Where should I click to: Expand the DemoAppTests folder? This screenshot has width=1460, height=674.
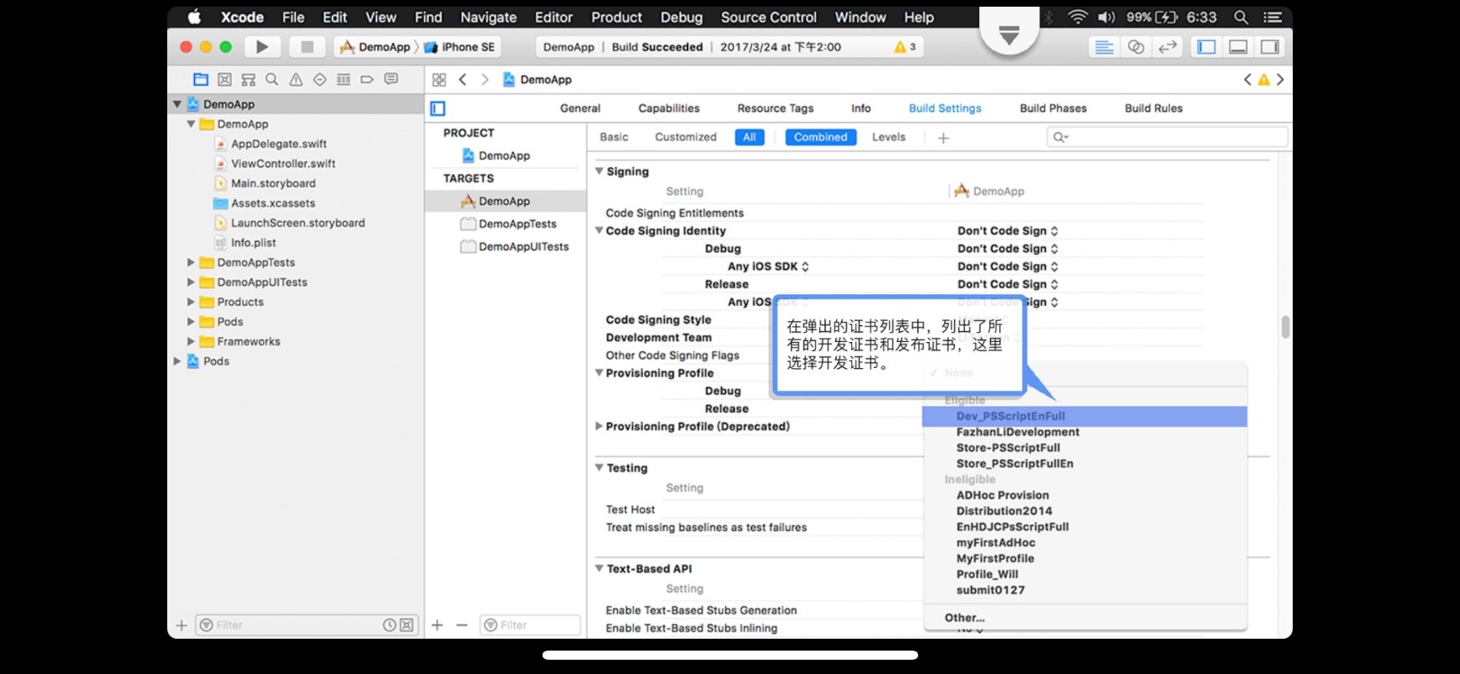[191, 263]
